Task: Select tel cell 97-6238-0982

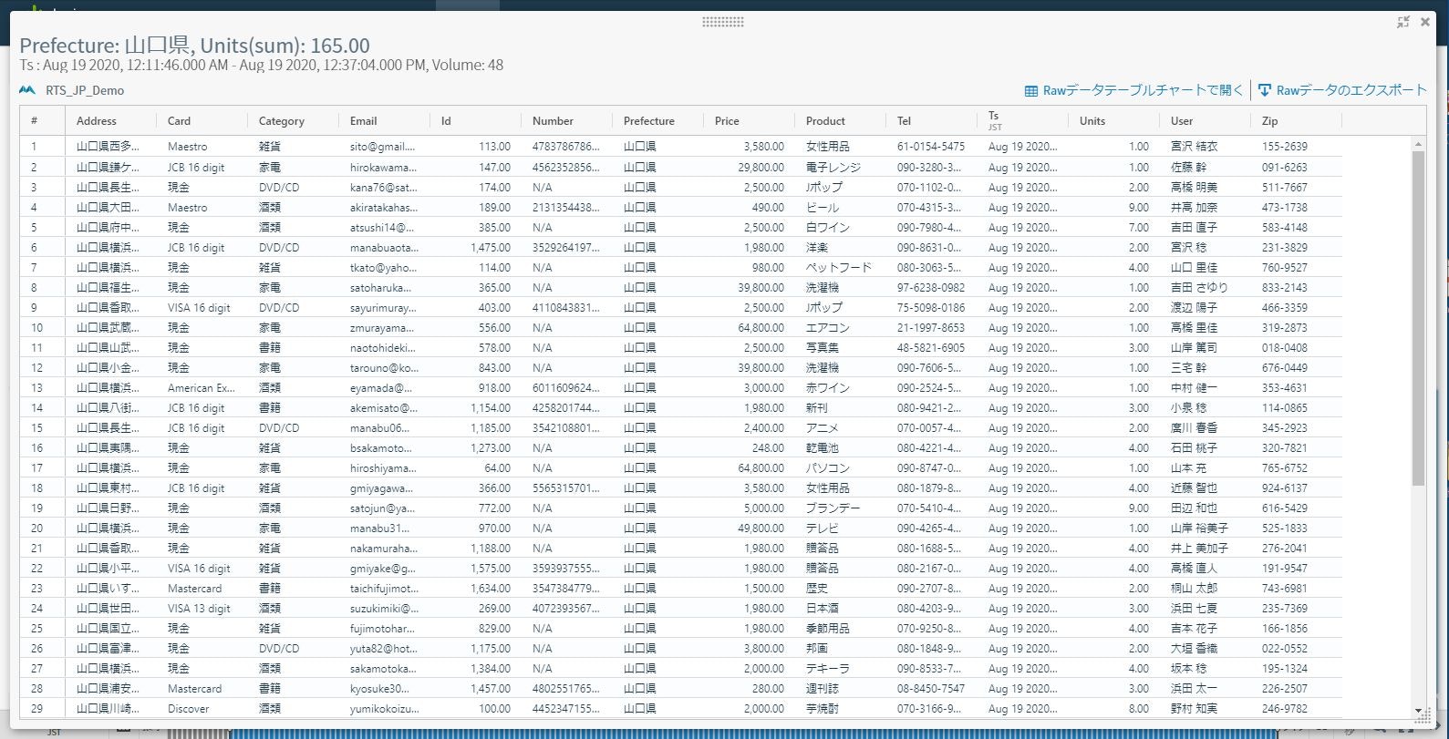Action: (x=931, y=287)
